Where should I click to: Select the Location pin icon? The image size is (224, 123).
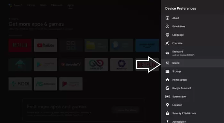click(x=167, y=105)
